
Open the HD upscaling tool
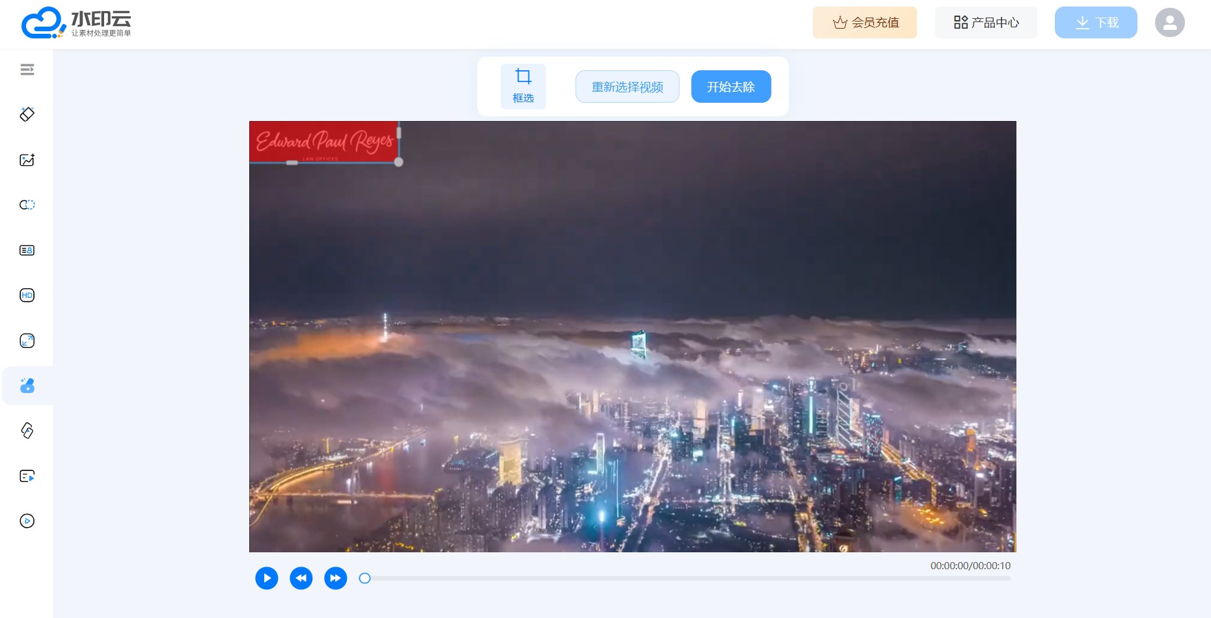27,295
